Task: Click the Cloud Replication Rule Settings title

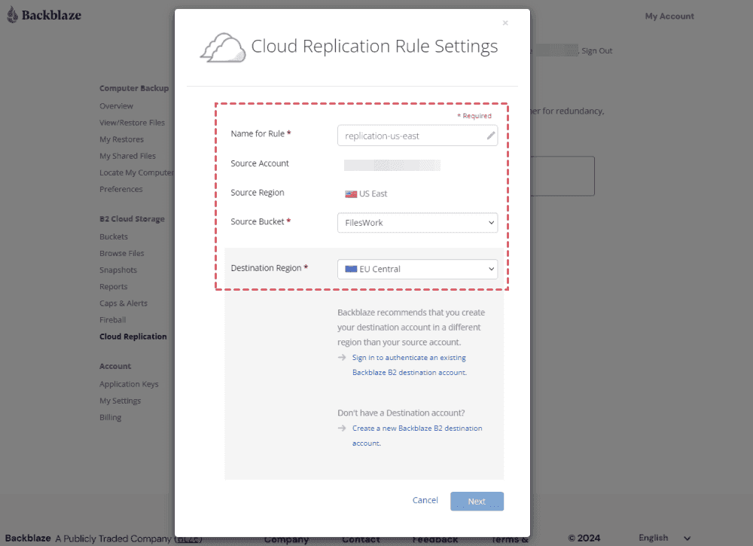Action: point(374,46)
